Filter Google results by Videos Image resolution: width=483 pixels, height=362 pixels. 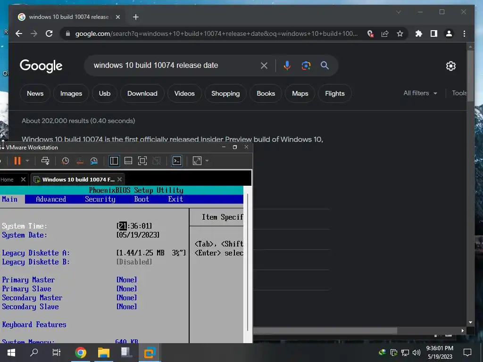point(184,93)
